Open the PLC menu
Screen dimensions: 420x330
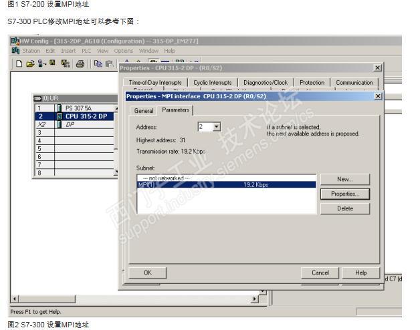click(86, 51)
